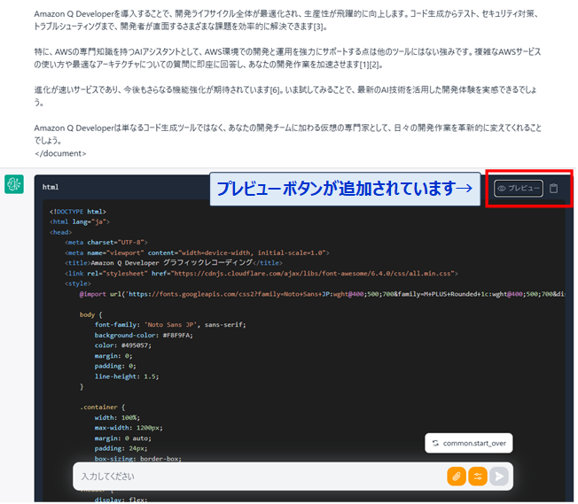
Task: Click the '<!DOCTYPE html>' code line
Action: pyautogui.click(x=78, y=212)
